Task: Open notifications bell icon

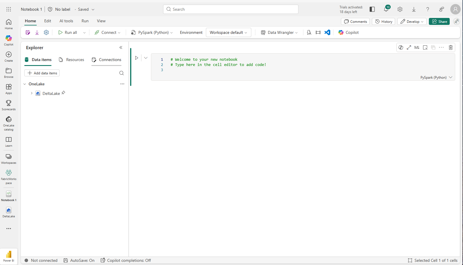Action: click(386, 9)
